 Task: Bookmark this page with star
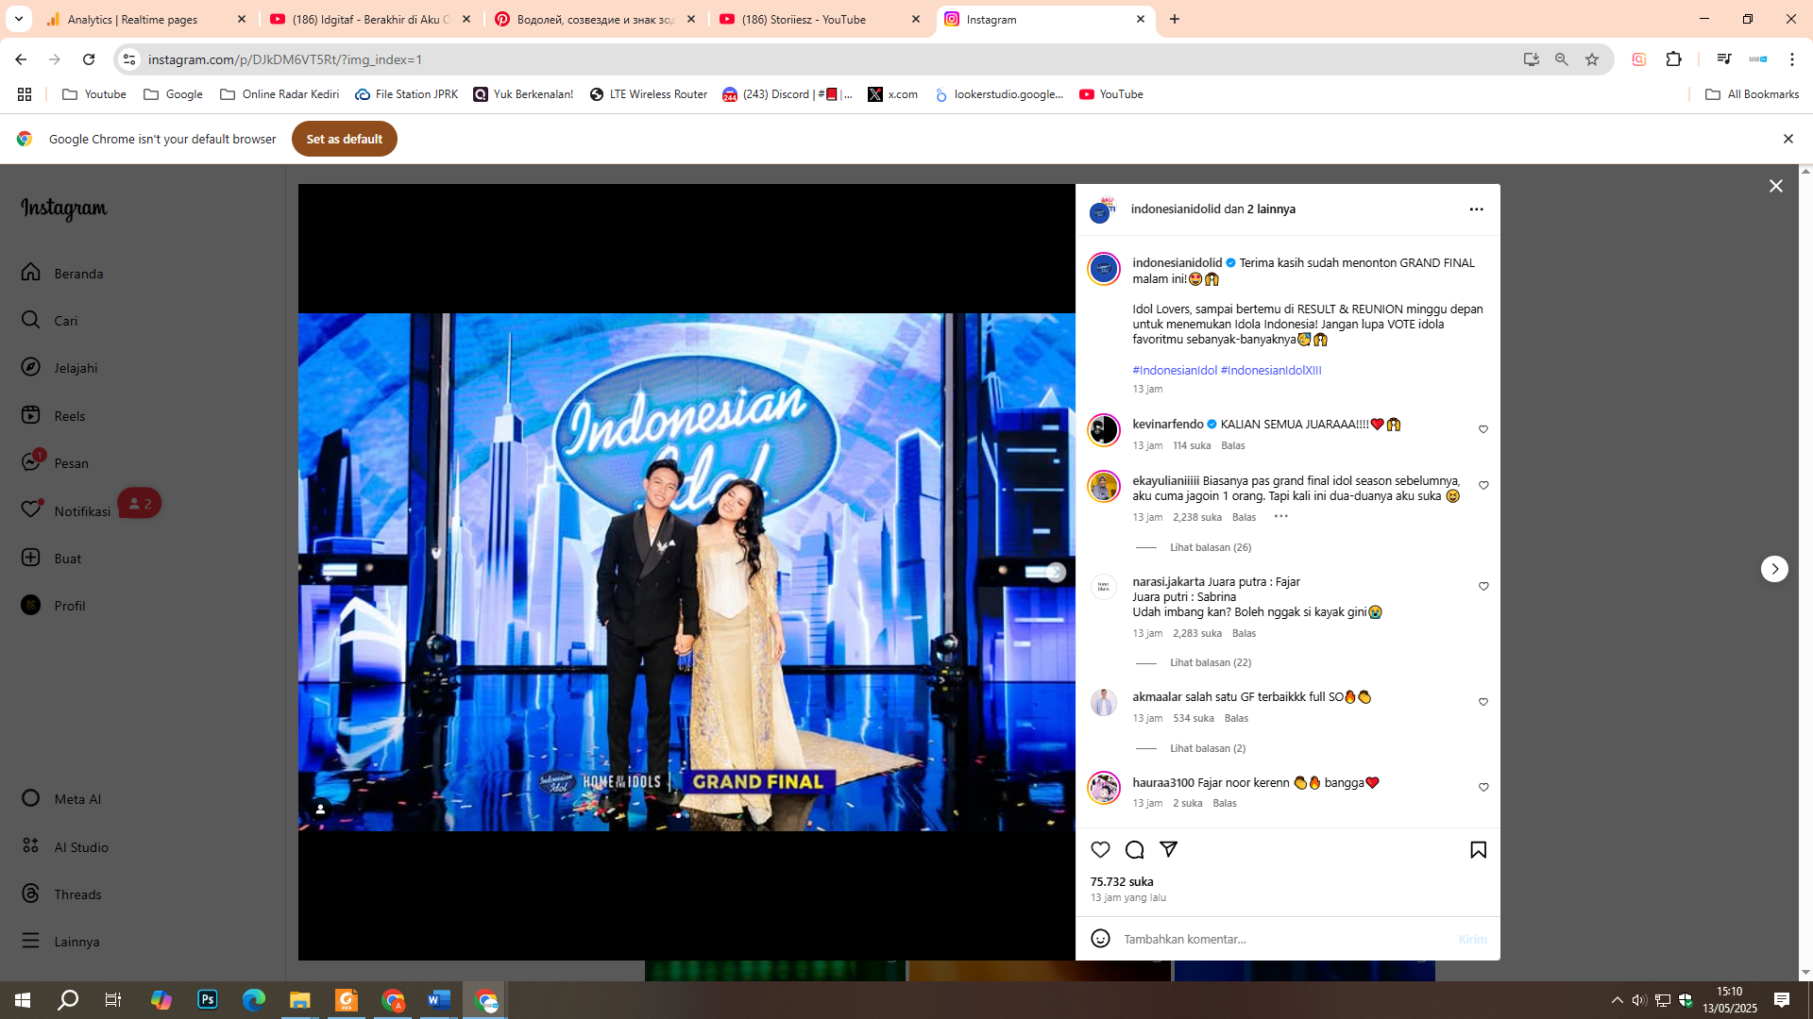(1591, 59)
